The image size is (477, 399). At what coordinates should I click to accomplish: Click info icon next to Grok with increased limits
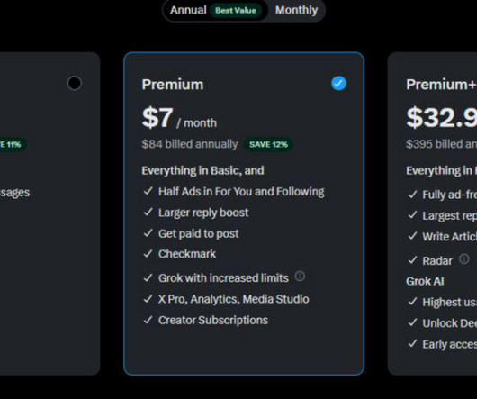pos(300,276)
